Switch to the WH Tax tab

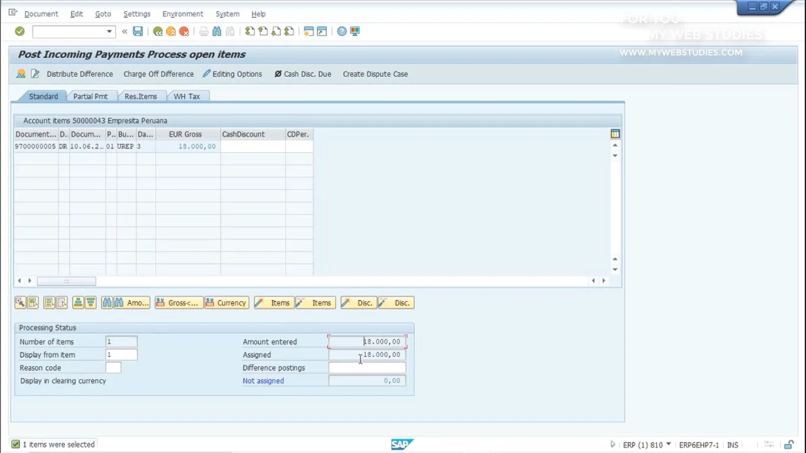187,96
